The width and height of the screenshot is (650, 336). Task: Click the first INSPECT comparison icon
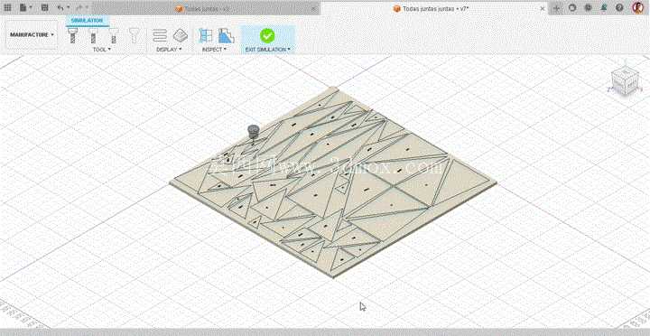[x=205, y=35]
